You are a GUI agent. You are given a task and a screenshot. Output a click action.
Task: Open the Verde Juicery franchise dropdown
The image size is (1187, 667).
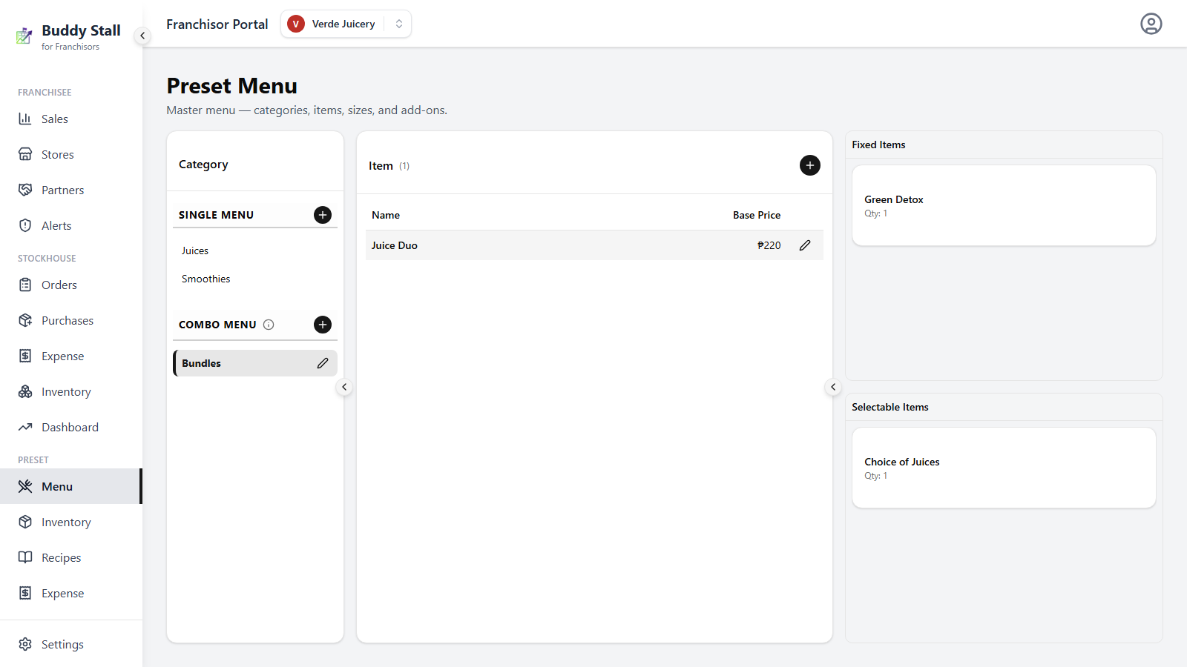(346, 24)
